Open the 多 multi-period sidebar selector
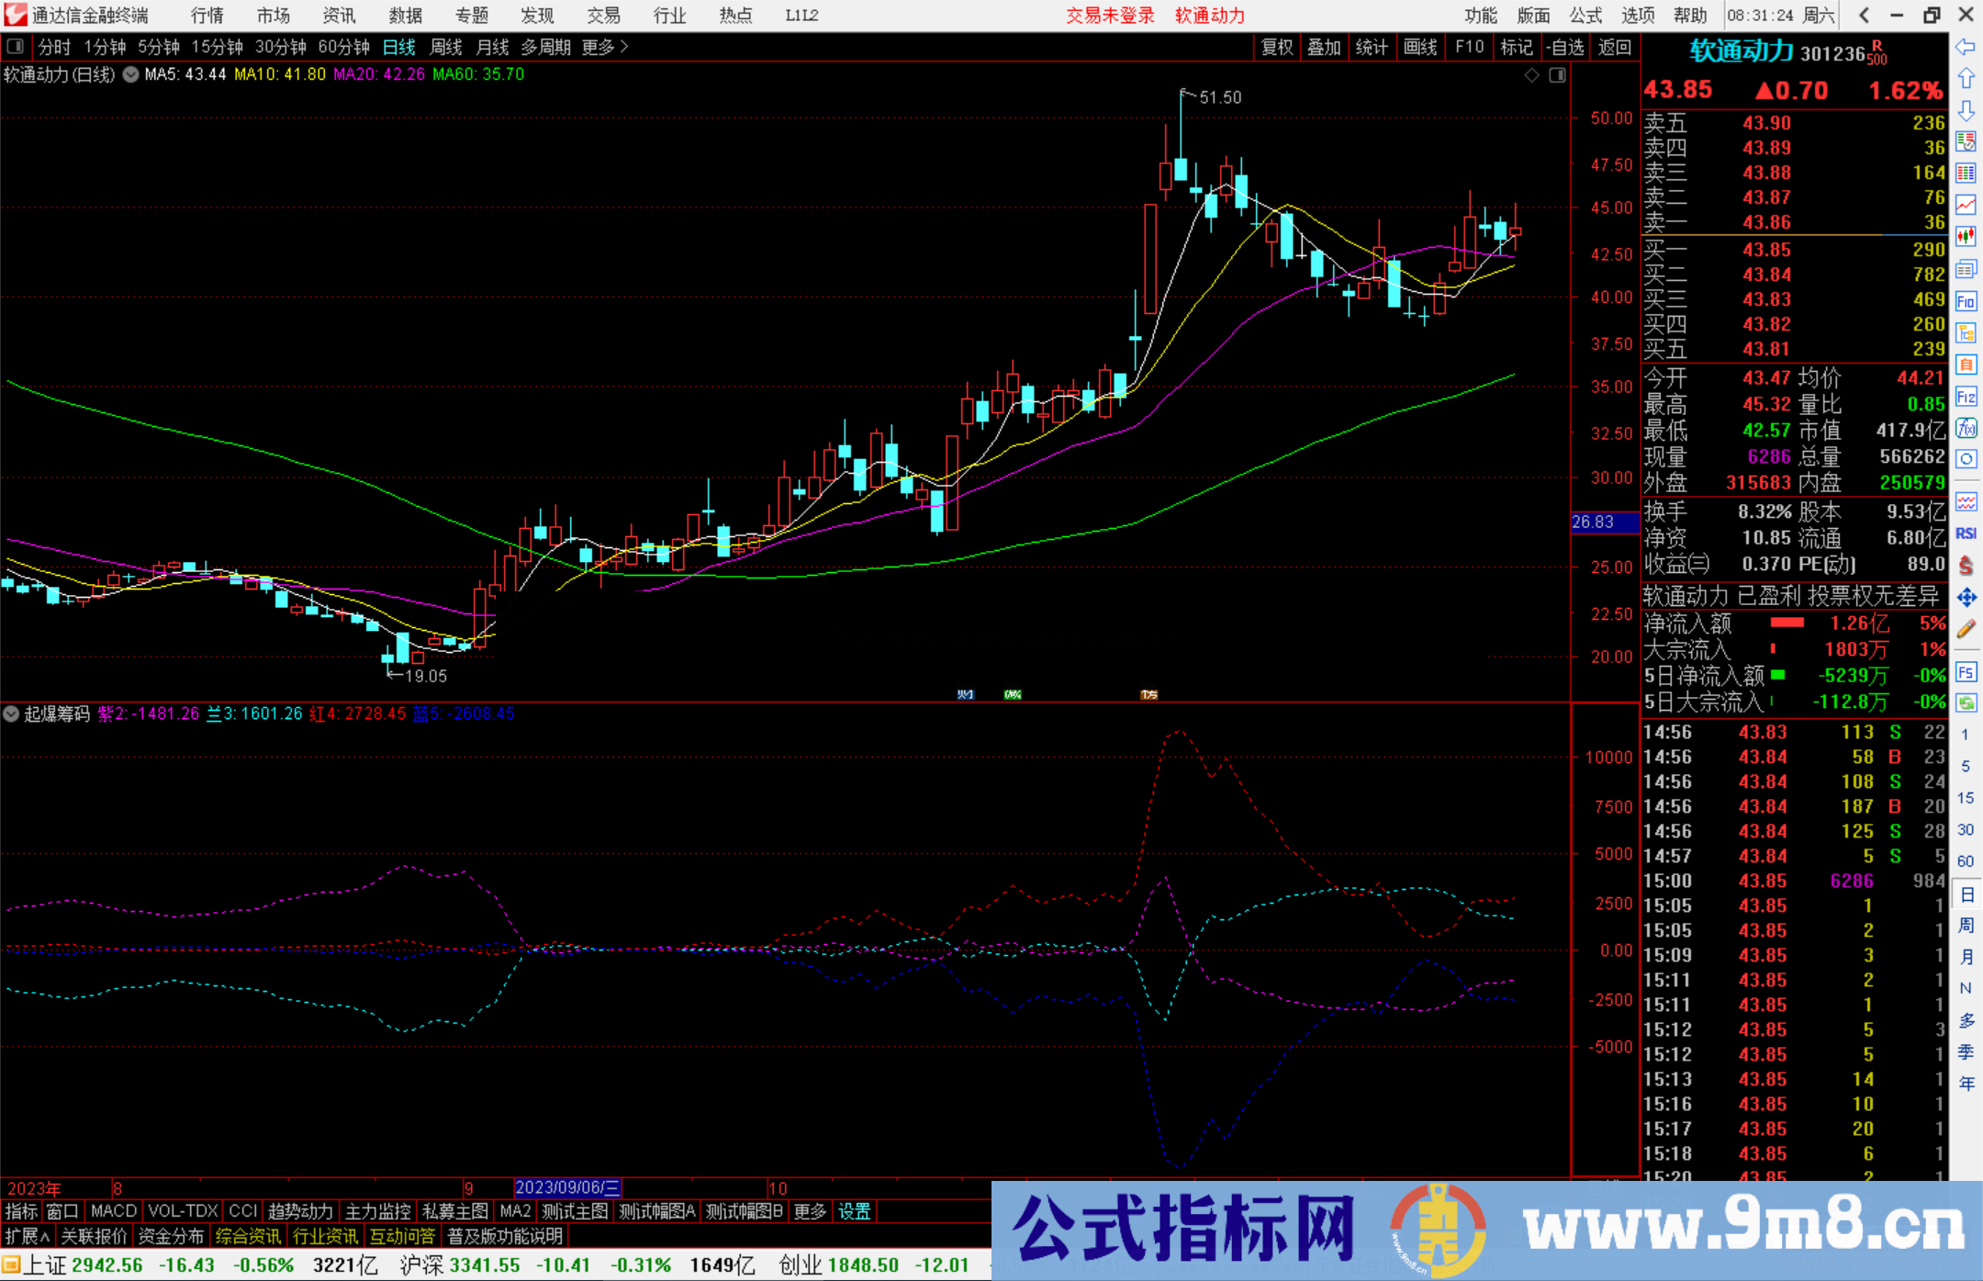The width and height of the screenshot is (1983, 1281). [1966, 1020]
